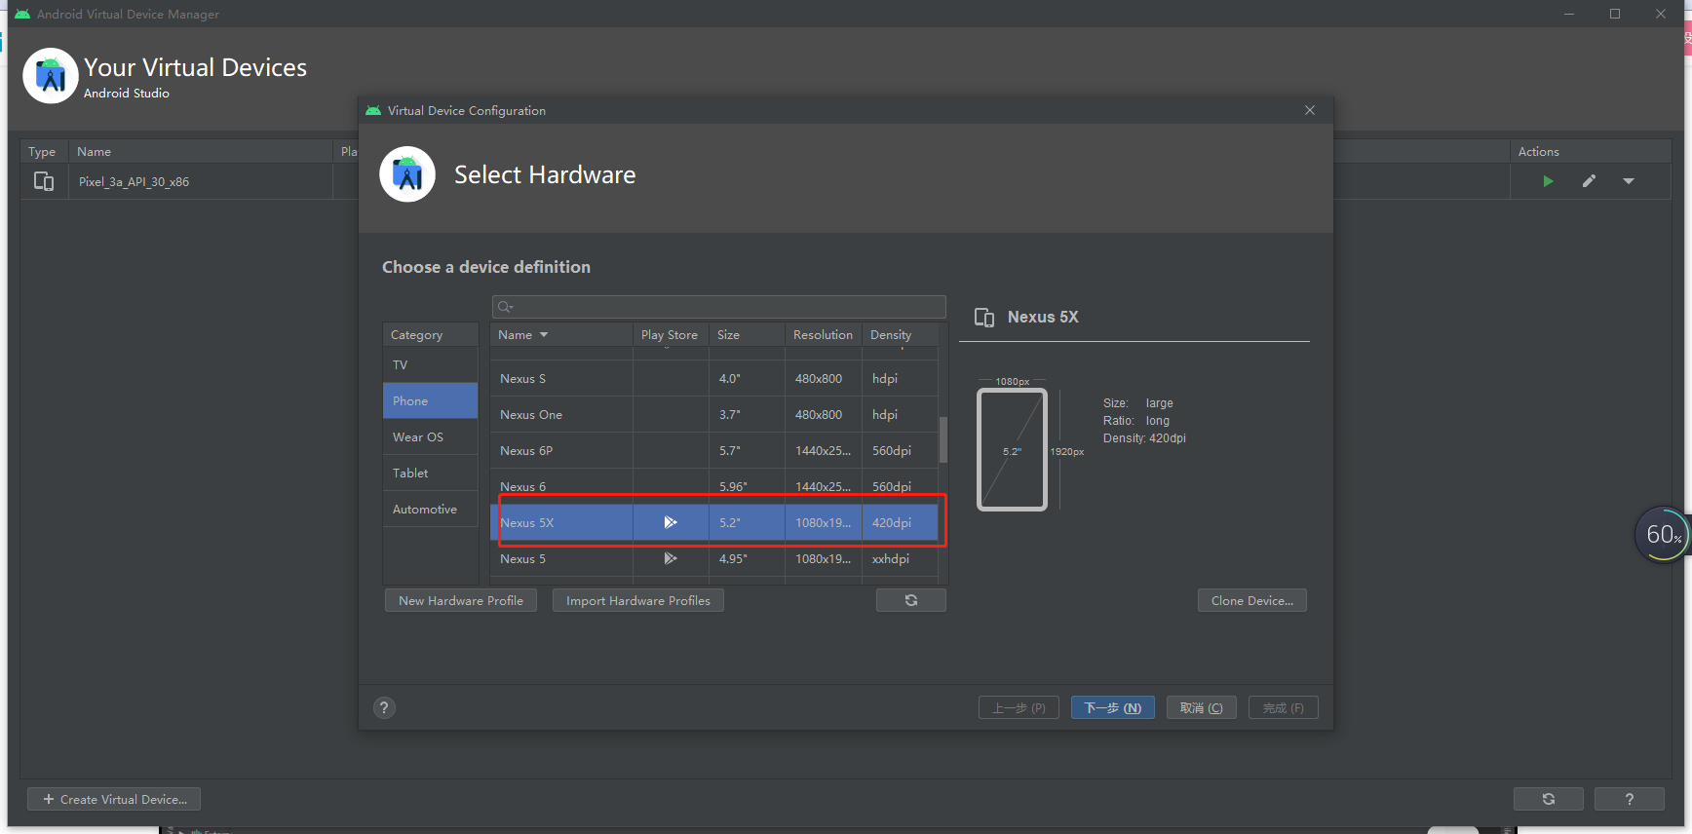Select the Automotive category
This screenshot has height=834, width=1692.
(430, 510)
